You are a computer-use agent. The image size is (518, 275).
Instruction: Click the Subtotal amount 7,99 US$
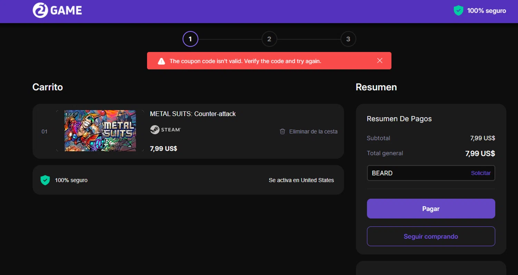click(x=482, y=138)
